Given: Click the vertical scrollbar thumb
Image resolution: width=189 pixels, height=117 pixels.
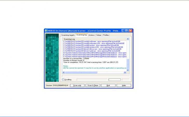Looking at the screenshot, I should coord(128,64).
